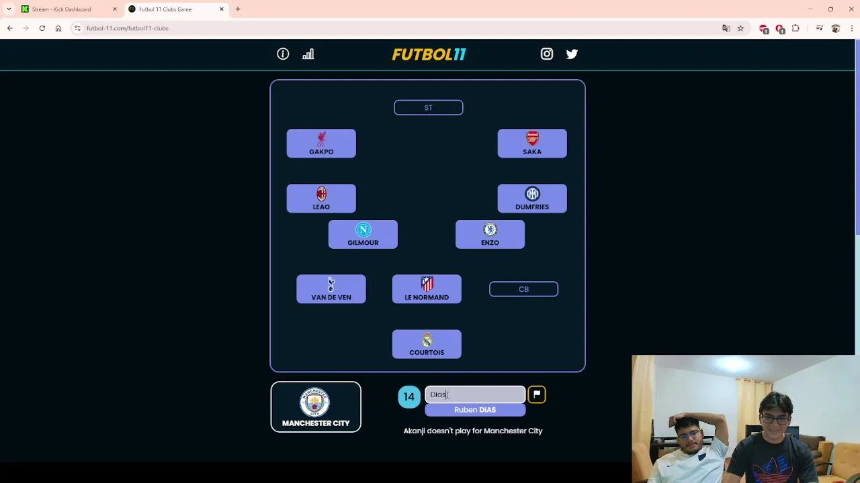Reload the current page
Image resolution: width=860 pixels, height=483 pixels.
click(x=42, y=28)
